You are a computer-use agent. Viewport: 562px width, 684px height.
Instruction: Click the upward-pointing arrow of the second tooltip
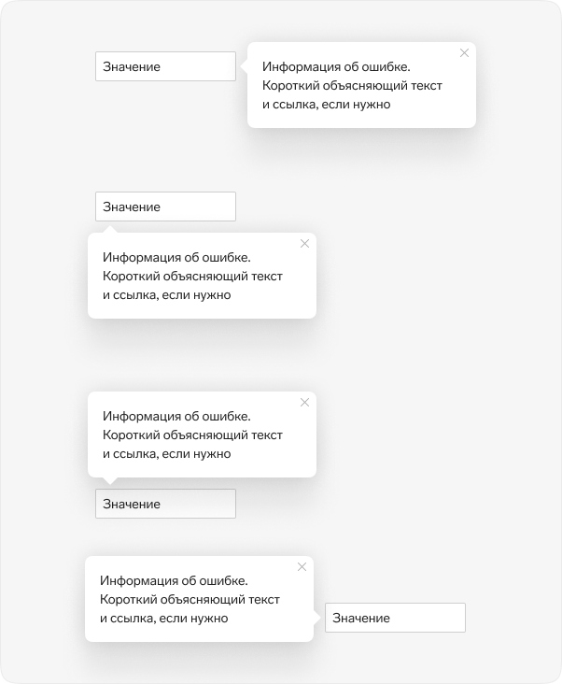(110, 230)
